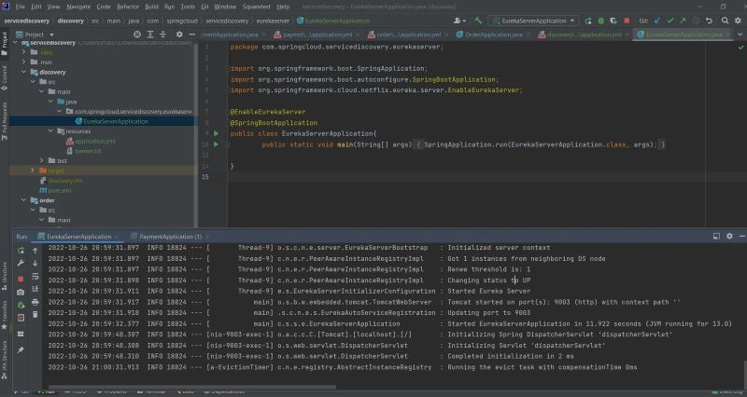Expand all in Project panel header
This screenshot has height=397, width=747.
click(x=150, y=34)
